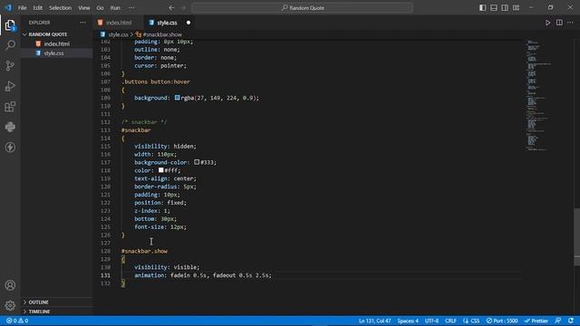Open the Extensions view icon

point(10,107)
